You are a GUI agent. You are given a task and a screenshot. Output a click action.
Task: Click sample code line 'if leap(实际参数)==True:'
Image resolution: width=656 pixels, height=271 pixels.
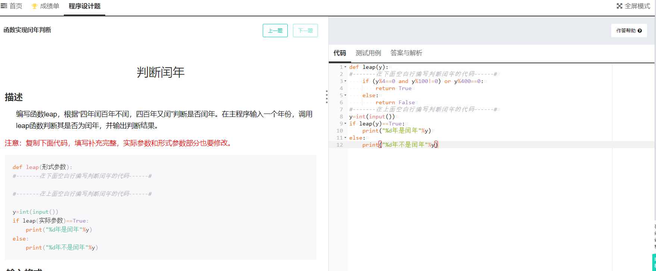tap(51, 221)
